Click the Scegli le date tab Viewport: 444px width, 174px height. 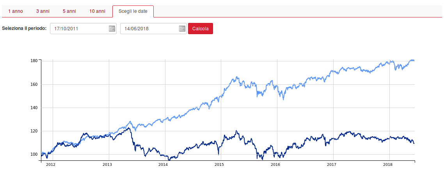(133, 11)
